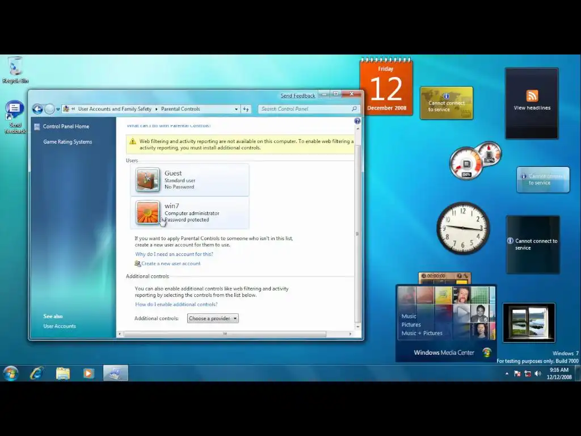This screenshot has width=581, height=436.
Task: Open How do I enable additional controls link
Action: (x=176, y=304)
